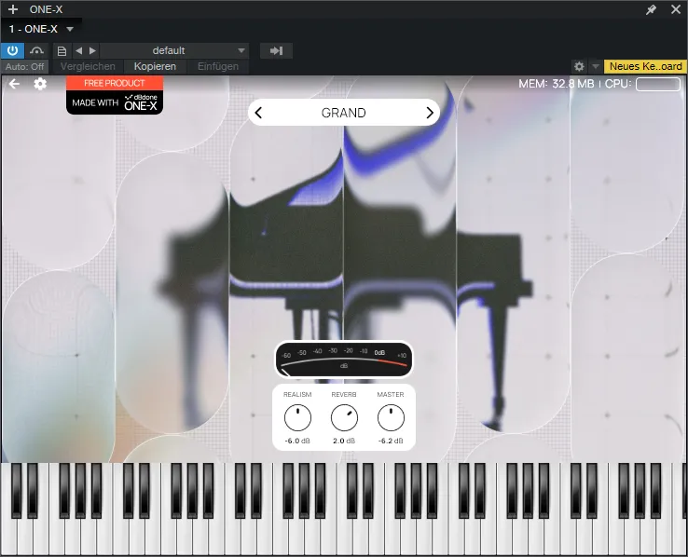Screen dimensions: 688x557
Task: Click the -6.2 dB master value
Action: [391, 441]
